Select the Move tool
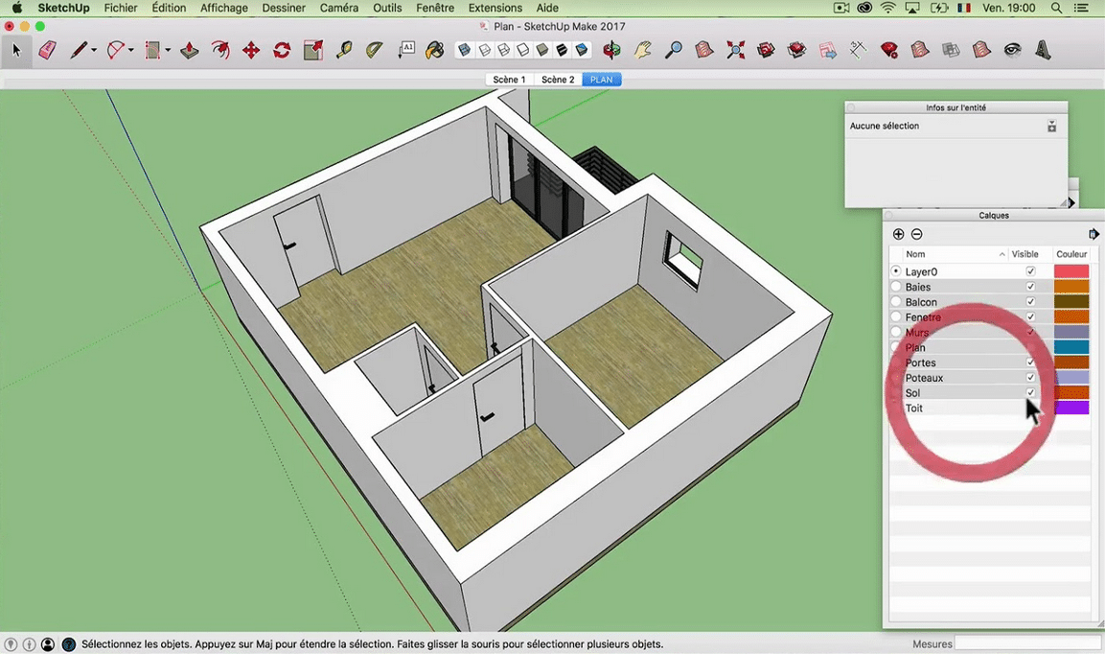The width and height of the screenshot is (1105, 654). click(x=251, y=49)
